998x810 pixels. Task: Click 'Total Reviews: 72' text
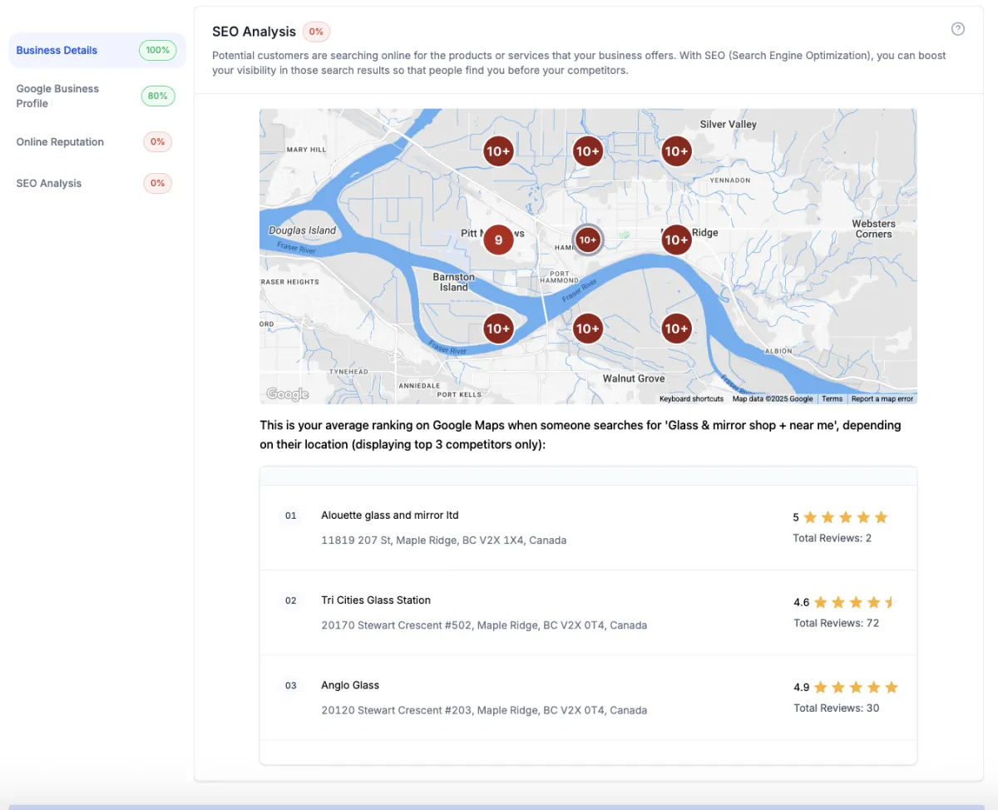click(836, 623)
